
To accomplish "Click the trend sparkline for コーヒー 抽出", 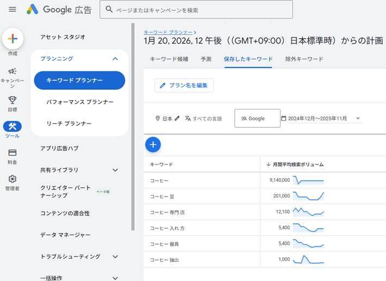I will click(x=308, y=259).
